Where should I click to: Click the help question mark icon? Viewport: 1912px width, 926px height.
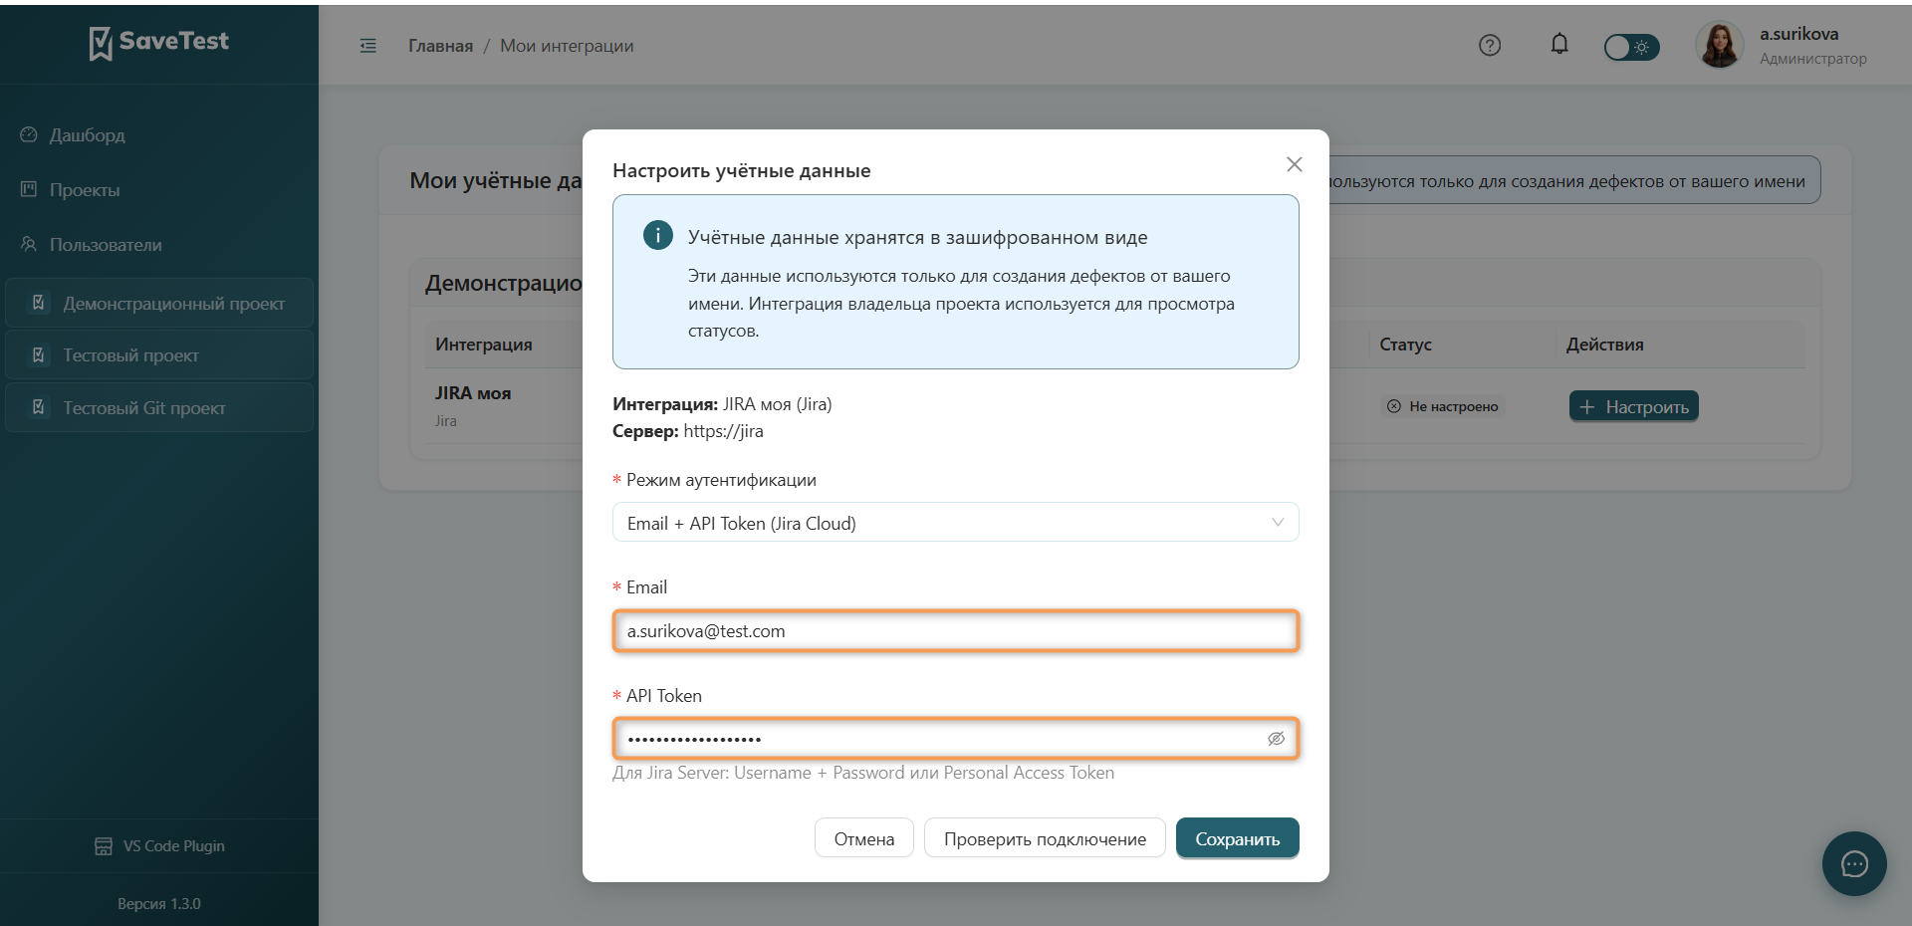pos(1490,45)
